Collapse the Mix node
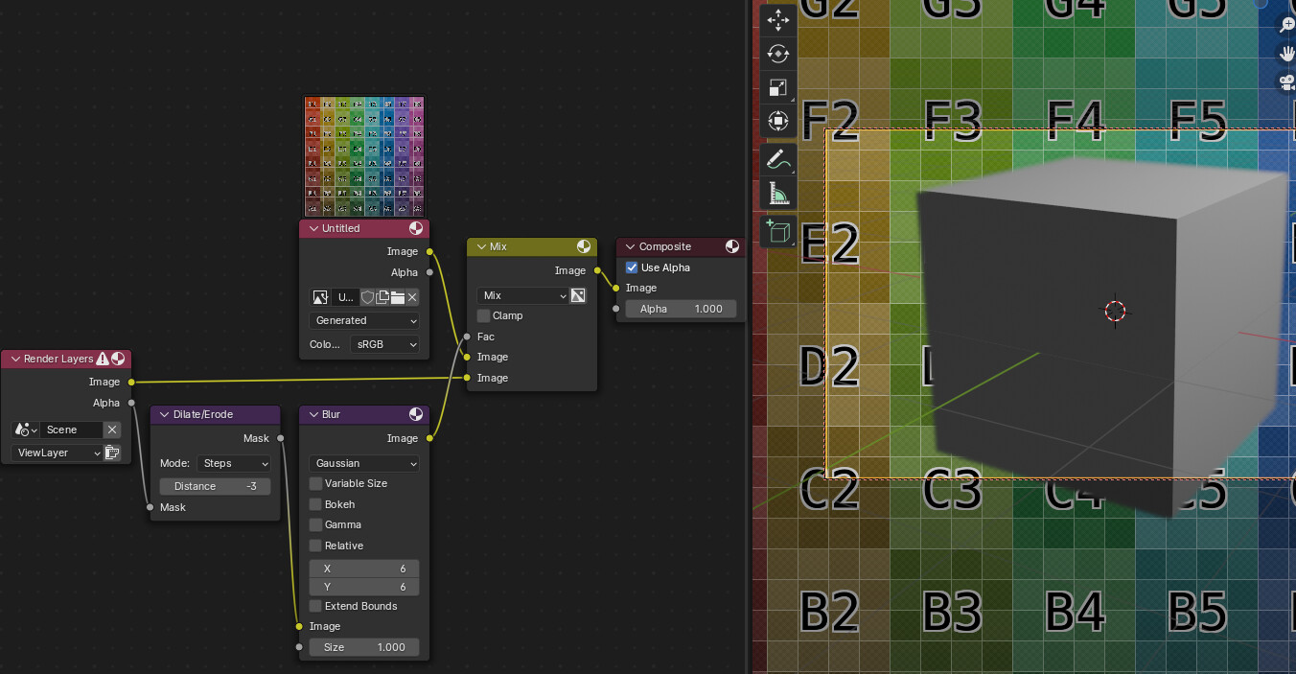 (481, 246)
